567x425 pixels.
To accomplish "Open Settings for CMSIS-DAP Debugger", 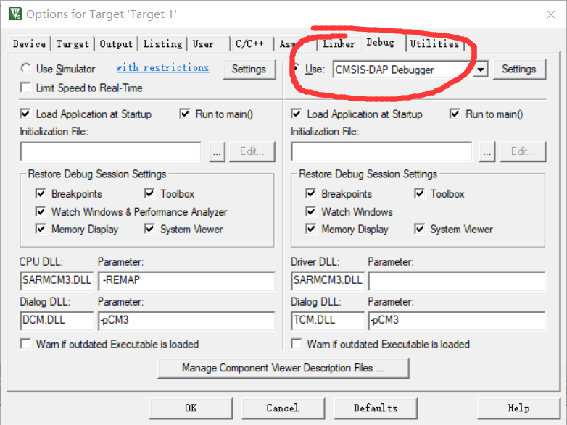I will 519,69.
